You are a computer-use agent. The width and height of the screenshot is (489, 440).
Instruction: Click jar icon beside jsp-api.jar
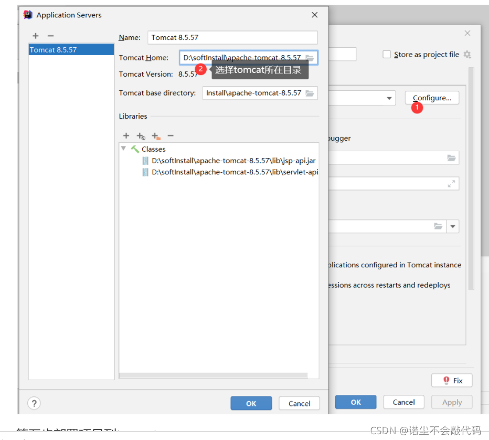(x=145, y=161)
